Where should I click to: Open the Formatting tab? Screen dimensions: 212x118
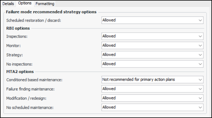click(x=45, y=4)
